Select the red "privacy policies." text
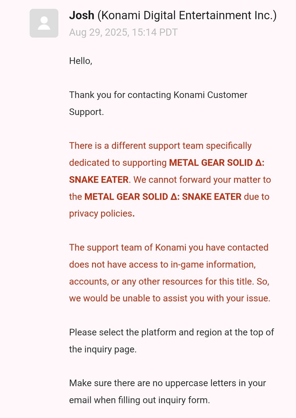This screenshot has width=296, height=418. point(102,213)
